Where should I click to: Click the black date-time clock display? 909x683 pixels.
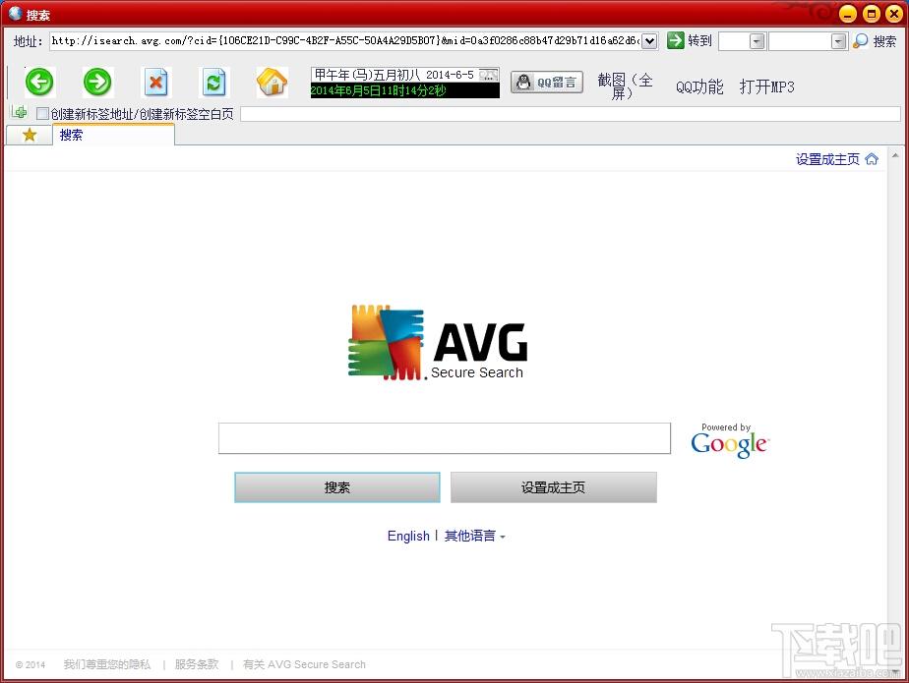coord(404,90)
